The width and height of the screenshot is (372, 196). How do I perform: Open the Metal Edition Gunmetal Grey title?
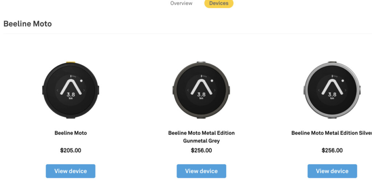tap(201, 136)
